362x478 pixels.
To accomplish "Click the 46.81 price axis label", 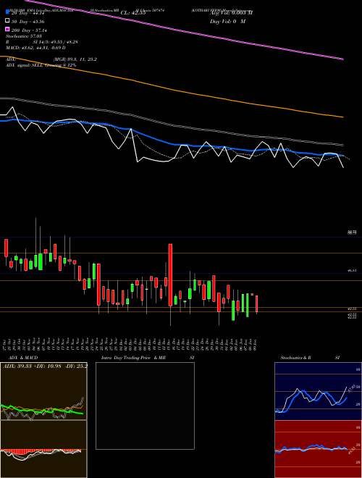I will (352, 270).
